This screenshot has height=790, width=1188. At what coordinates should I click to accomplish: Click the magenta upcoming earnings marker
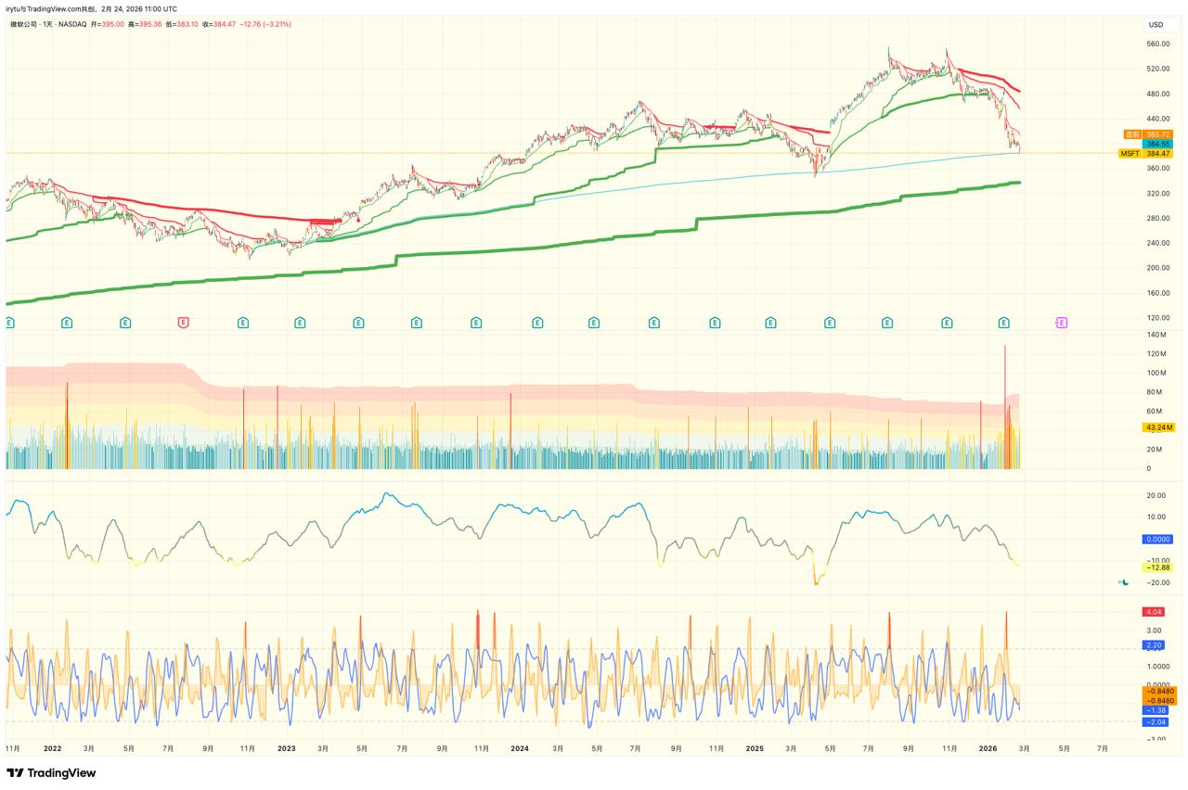point(1061,323)
